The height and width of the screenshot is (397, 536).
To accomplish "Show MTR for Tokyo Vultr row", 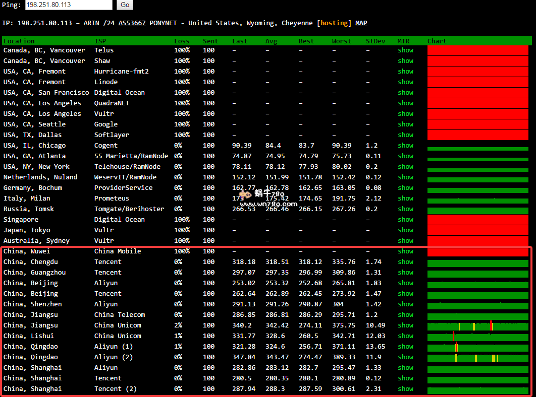I will (405, 230).
